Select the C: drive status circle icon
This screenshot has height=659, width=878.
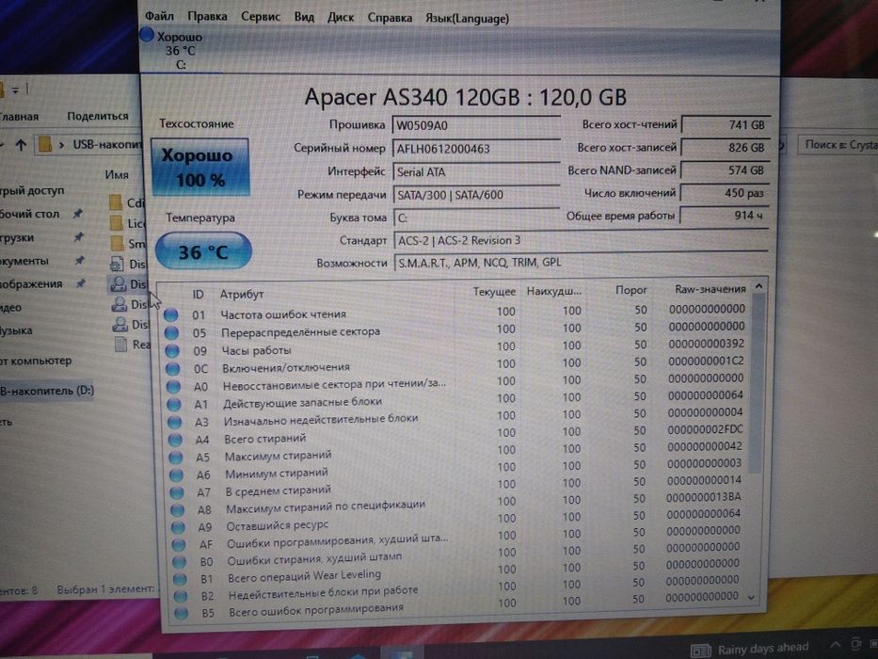(147, 35)
